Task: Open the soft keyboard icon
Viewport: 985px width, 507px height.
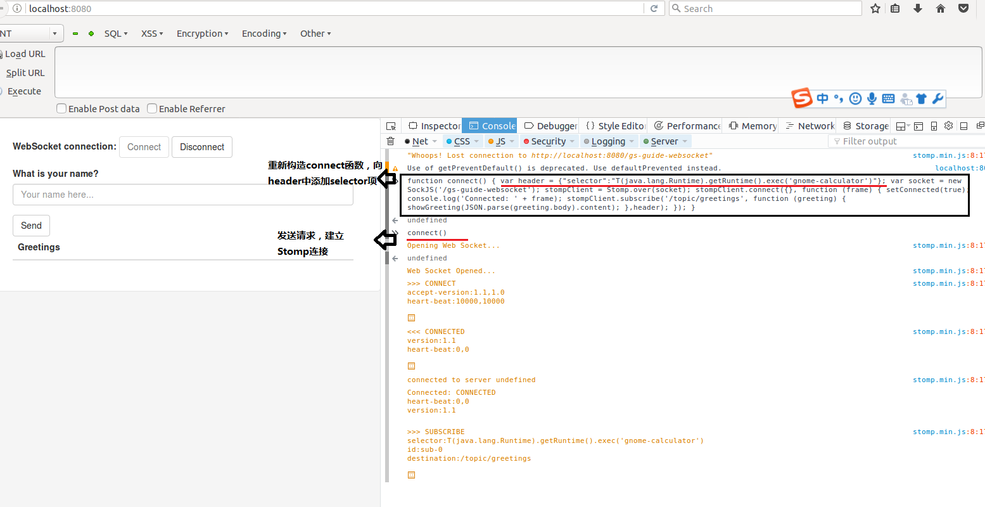Action: (x=888, y=98)
